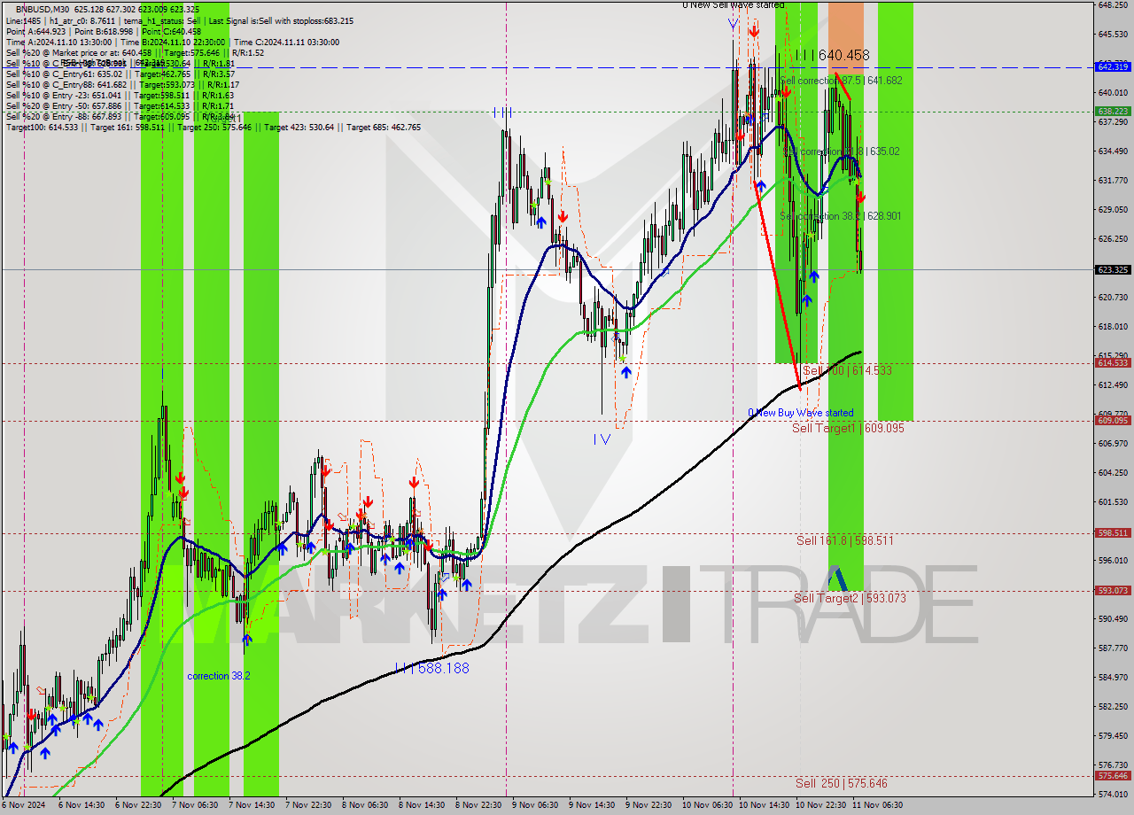
Task: Click the '7 Nov 22:30' time axis label
Action: (x=307, y=805)
